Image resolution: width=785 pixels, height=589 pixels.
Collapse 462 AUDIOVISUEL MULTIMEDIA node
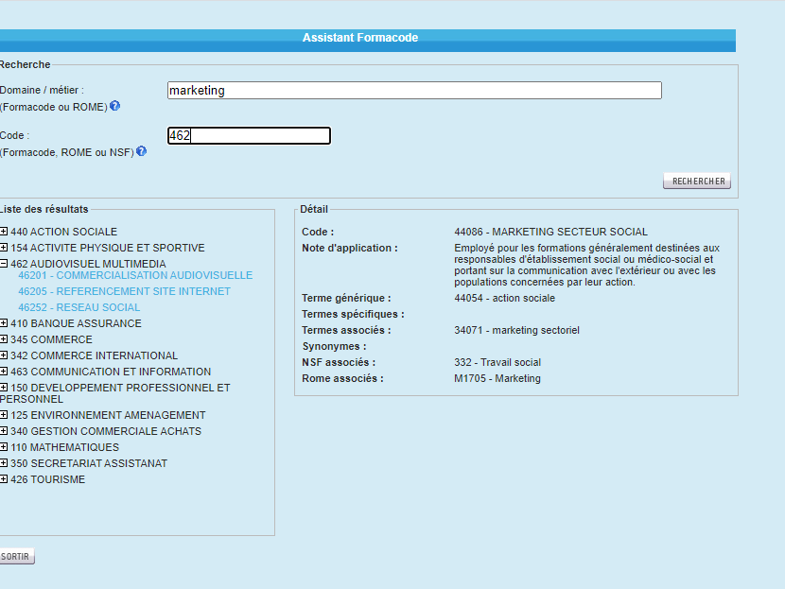click(4, 263)
